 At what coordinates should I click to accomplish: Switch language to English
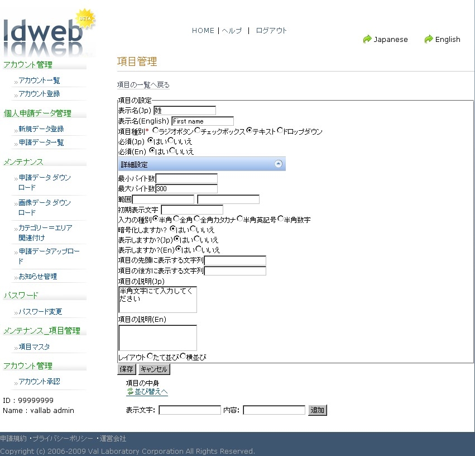click(448, 40)
